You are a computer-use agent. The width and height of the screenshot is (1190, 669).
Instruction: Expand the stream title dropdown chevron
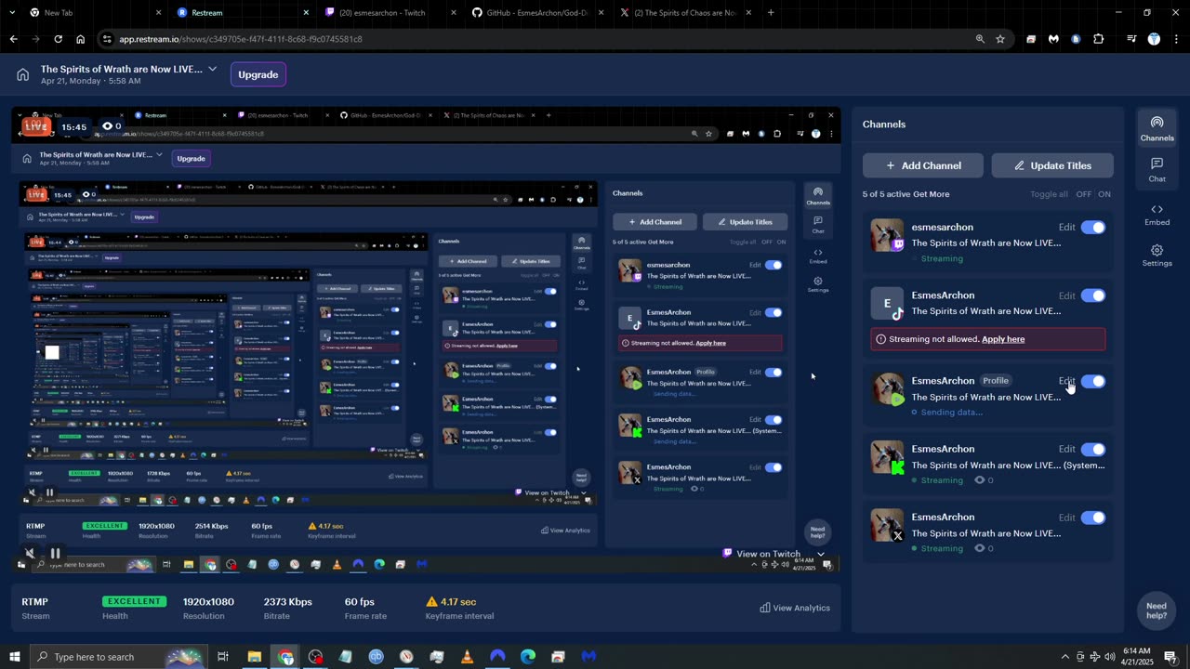212,69
